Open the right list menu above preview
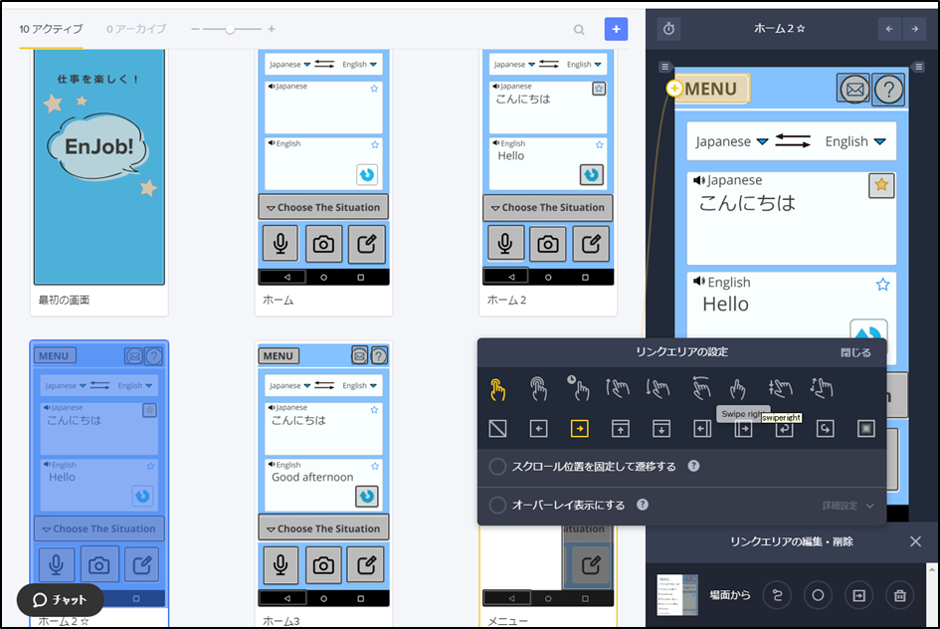940x629 pixels. pyautogui.click(x=918, y=67)
